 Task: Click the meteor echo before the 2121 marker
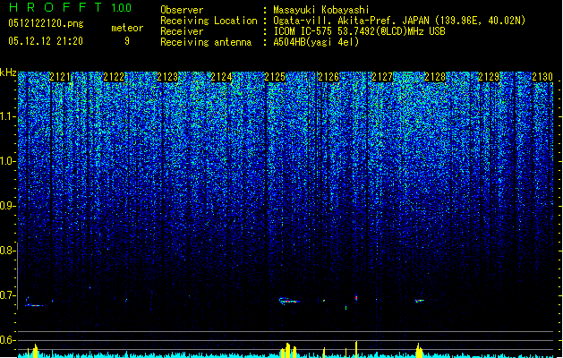(x=35, y=303)
